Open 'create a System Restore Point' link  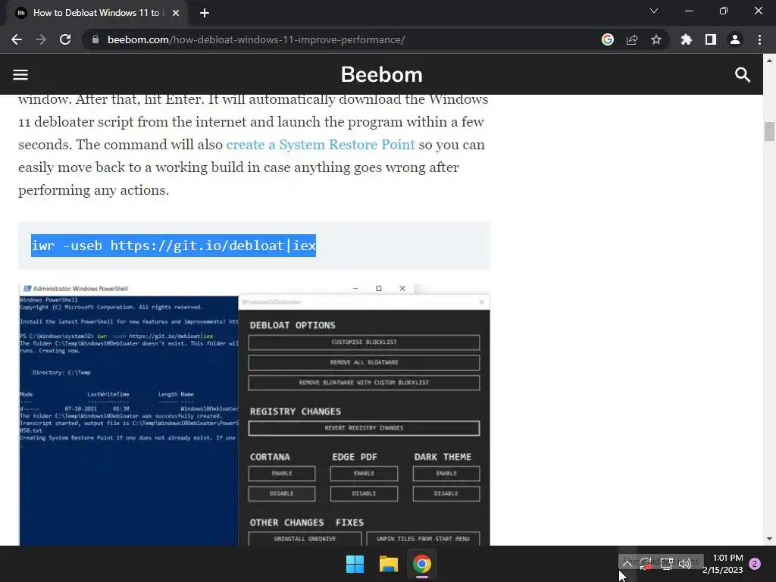[x=321, y=145]
